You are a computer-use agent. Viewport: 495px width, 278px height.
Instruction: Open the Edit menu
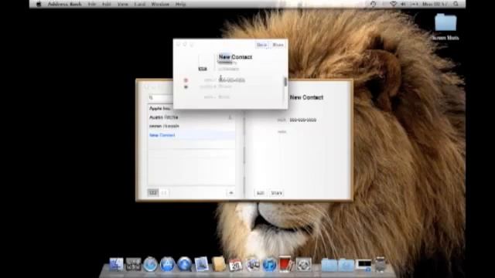coord(107,4)
